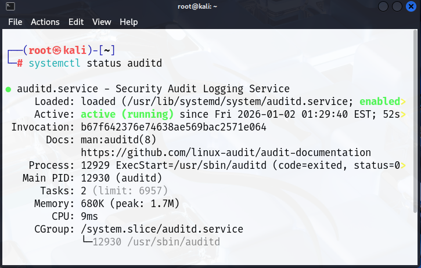The width and height of the screenshot is (421, 268).
Task: Open the Help menu
Action: (129, 22)
